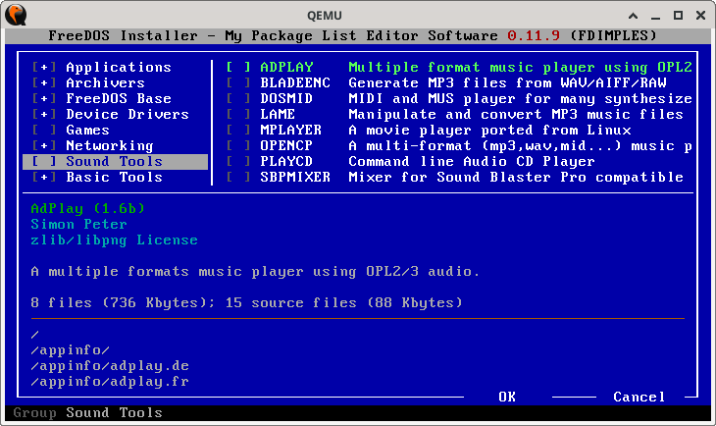Click 'A movie player ported from Linux'
The width and height of the screenshot is (716, 426).
tap(489, 130)
